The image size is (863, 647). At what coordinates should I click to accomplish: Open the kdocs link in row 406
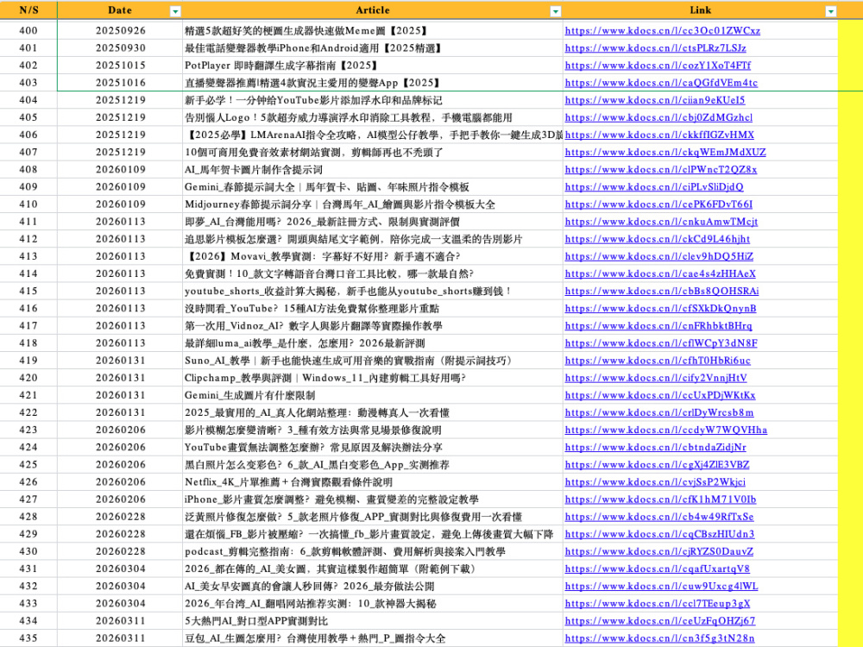click(x=659, y=135)
